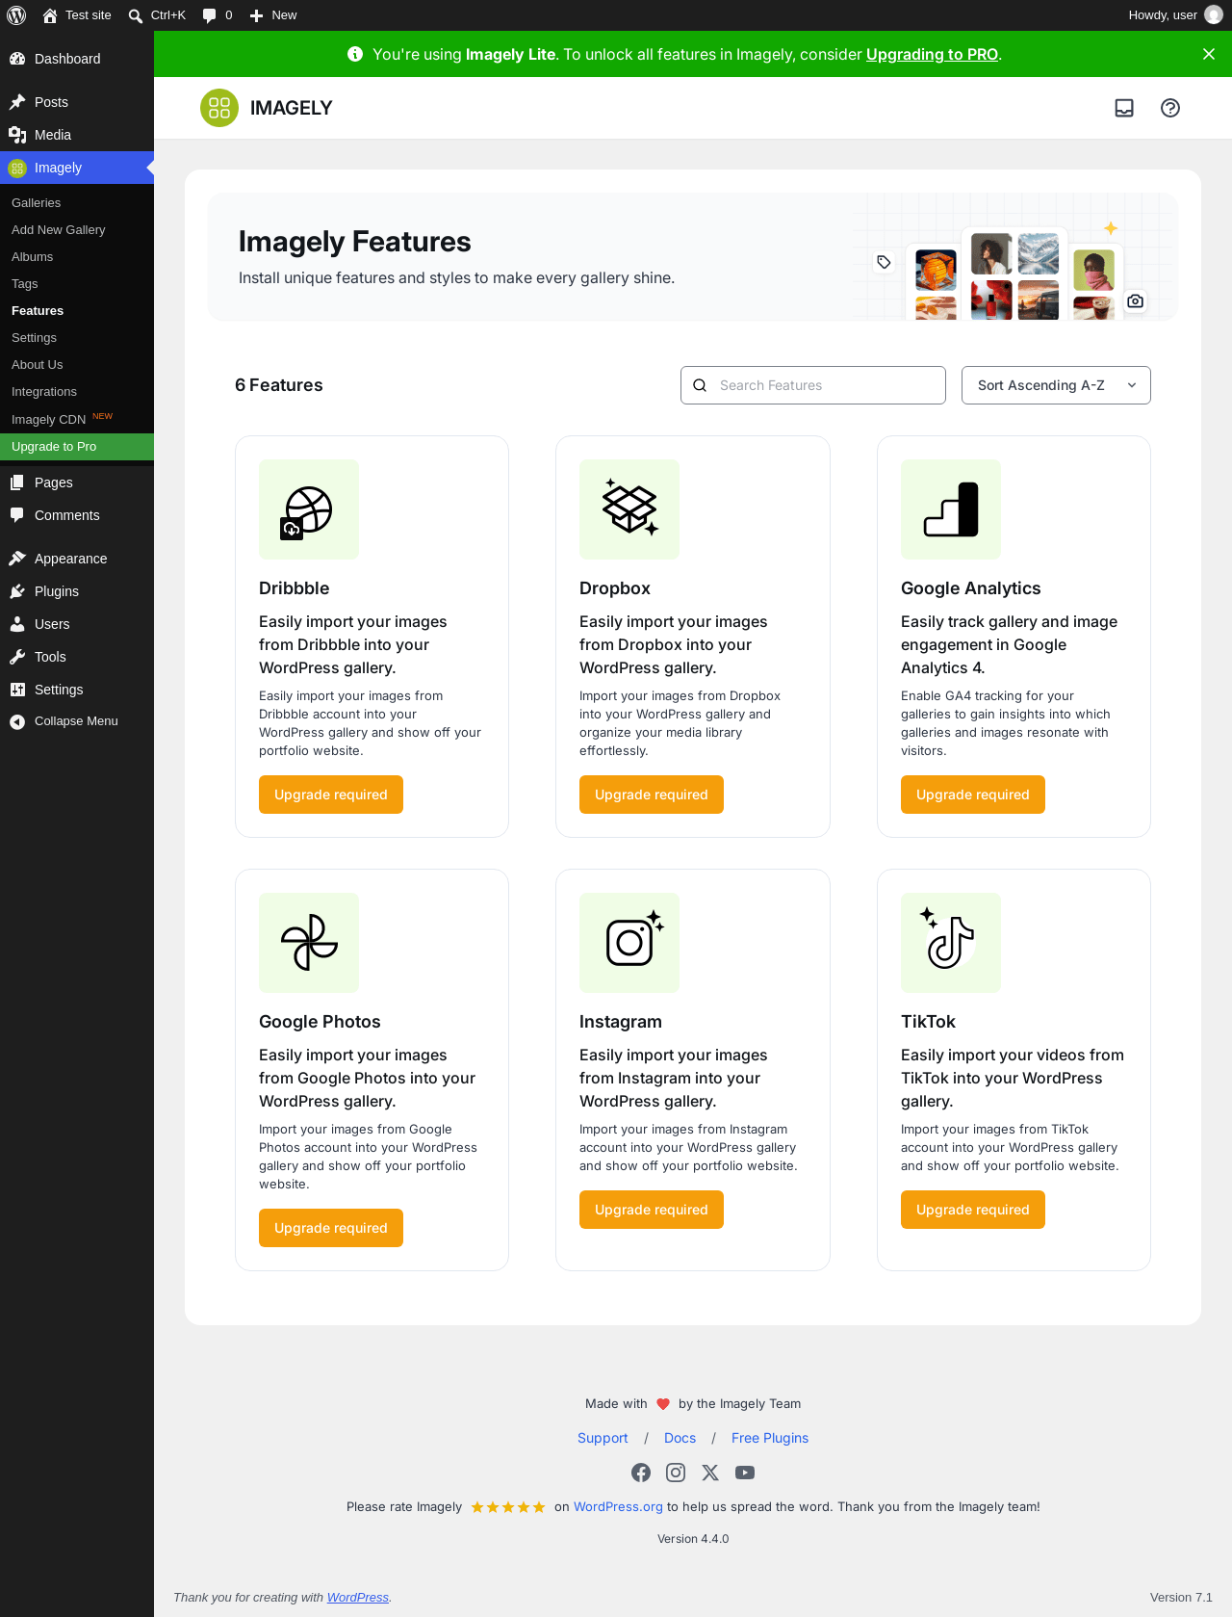Open Imagely's YouTube footer icon
Screen dimensions: 1232x1617
[745, 1473]
